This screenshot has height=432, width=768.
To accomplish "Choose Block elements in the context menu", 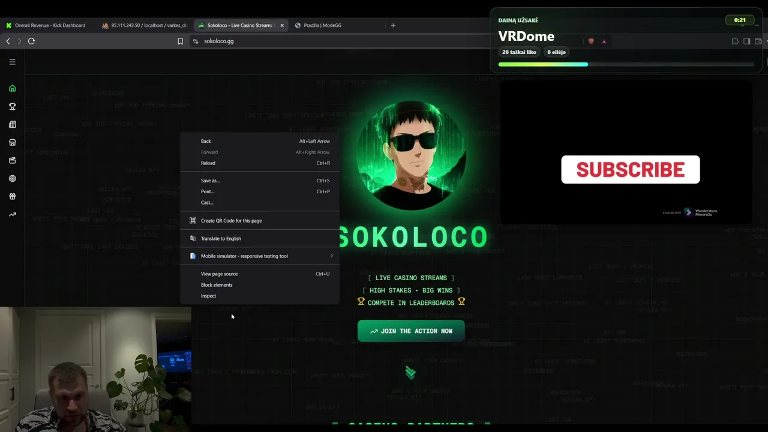I will pos(260,285).
